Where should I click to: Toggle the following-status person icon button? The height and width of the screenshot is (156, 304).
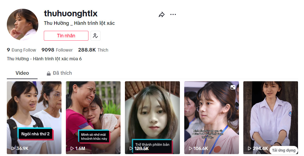pos(95,36)
